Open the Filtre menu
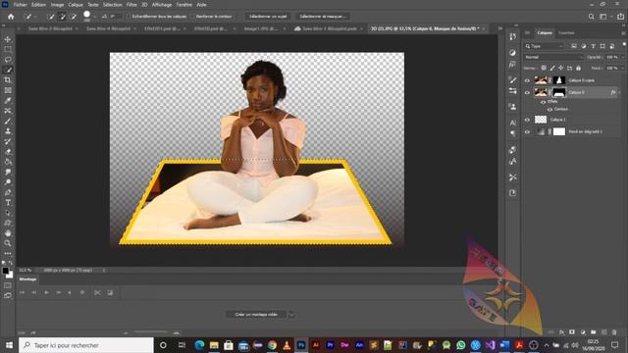 coord(131,5)
